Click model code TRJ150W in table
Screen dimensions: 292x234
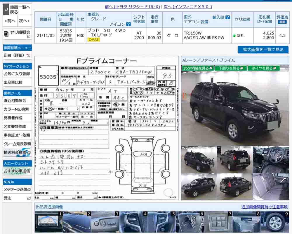click(192, 33)
